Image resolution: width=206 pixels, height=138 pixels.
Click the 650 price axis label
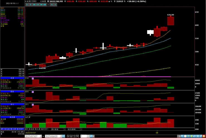pyautogui.click(x=197, y=12)
